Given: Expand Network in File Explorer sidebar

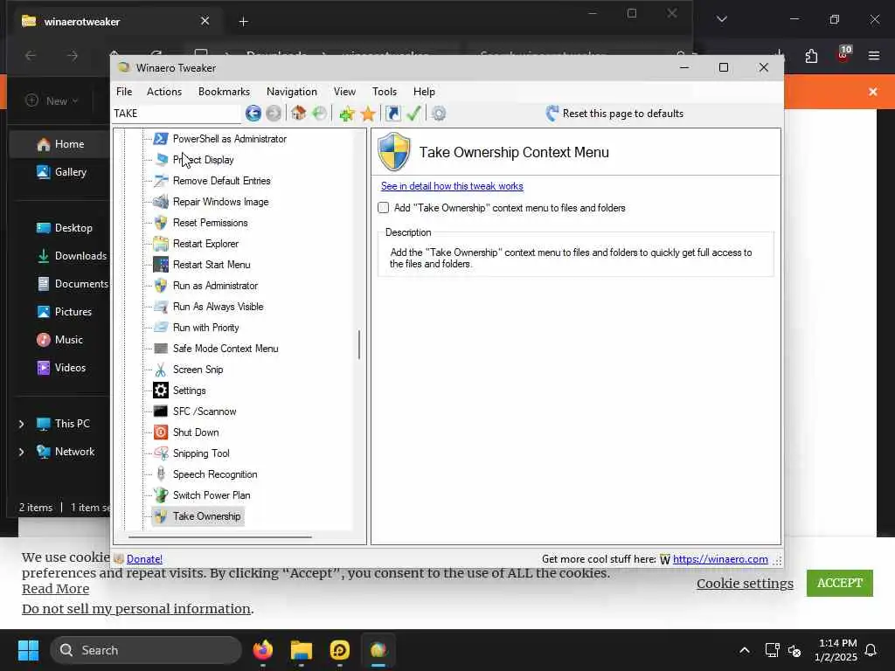Looking at the screenshot, I should tap(21, 452).
